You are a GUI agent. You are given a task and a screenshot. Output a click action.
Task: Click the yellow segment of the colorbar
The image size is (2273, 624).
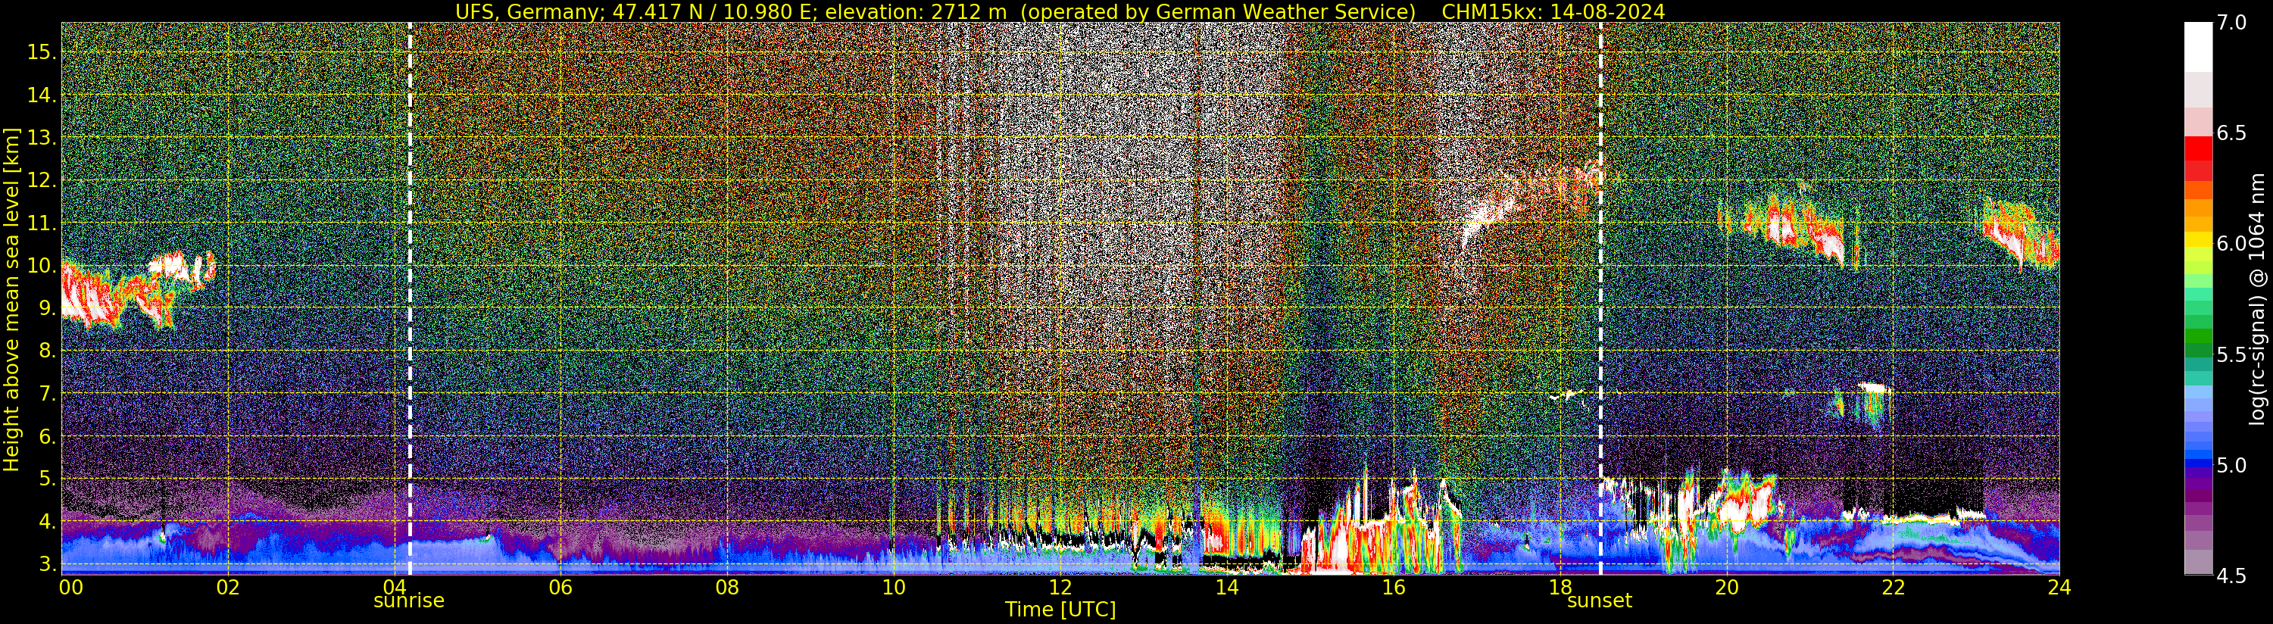click(x=2198, y=239)
